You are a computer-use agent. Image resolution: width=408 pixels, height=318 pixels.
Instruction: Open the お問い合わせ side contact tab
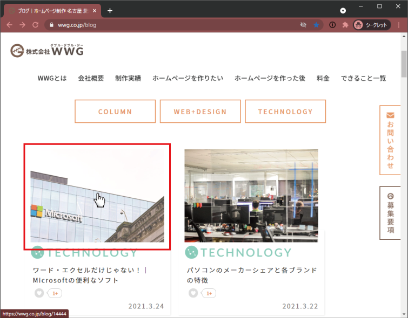pyautogui.click(x=390, y=140)
